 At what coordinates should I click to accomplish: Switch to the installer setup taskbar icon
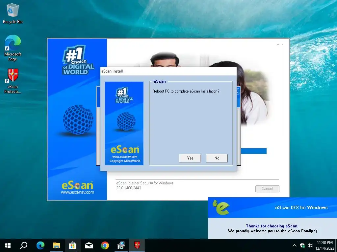pos(121,245)
